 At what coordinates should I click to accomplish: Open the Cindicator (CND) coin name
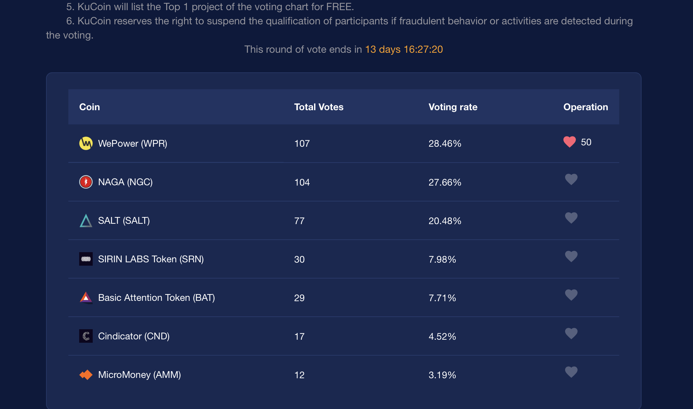point(134,336)
